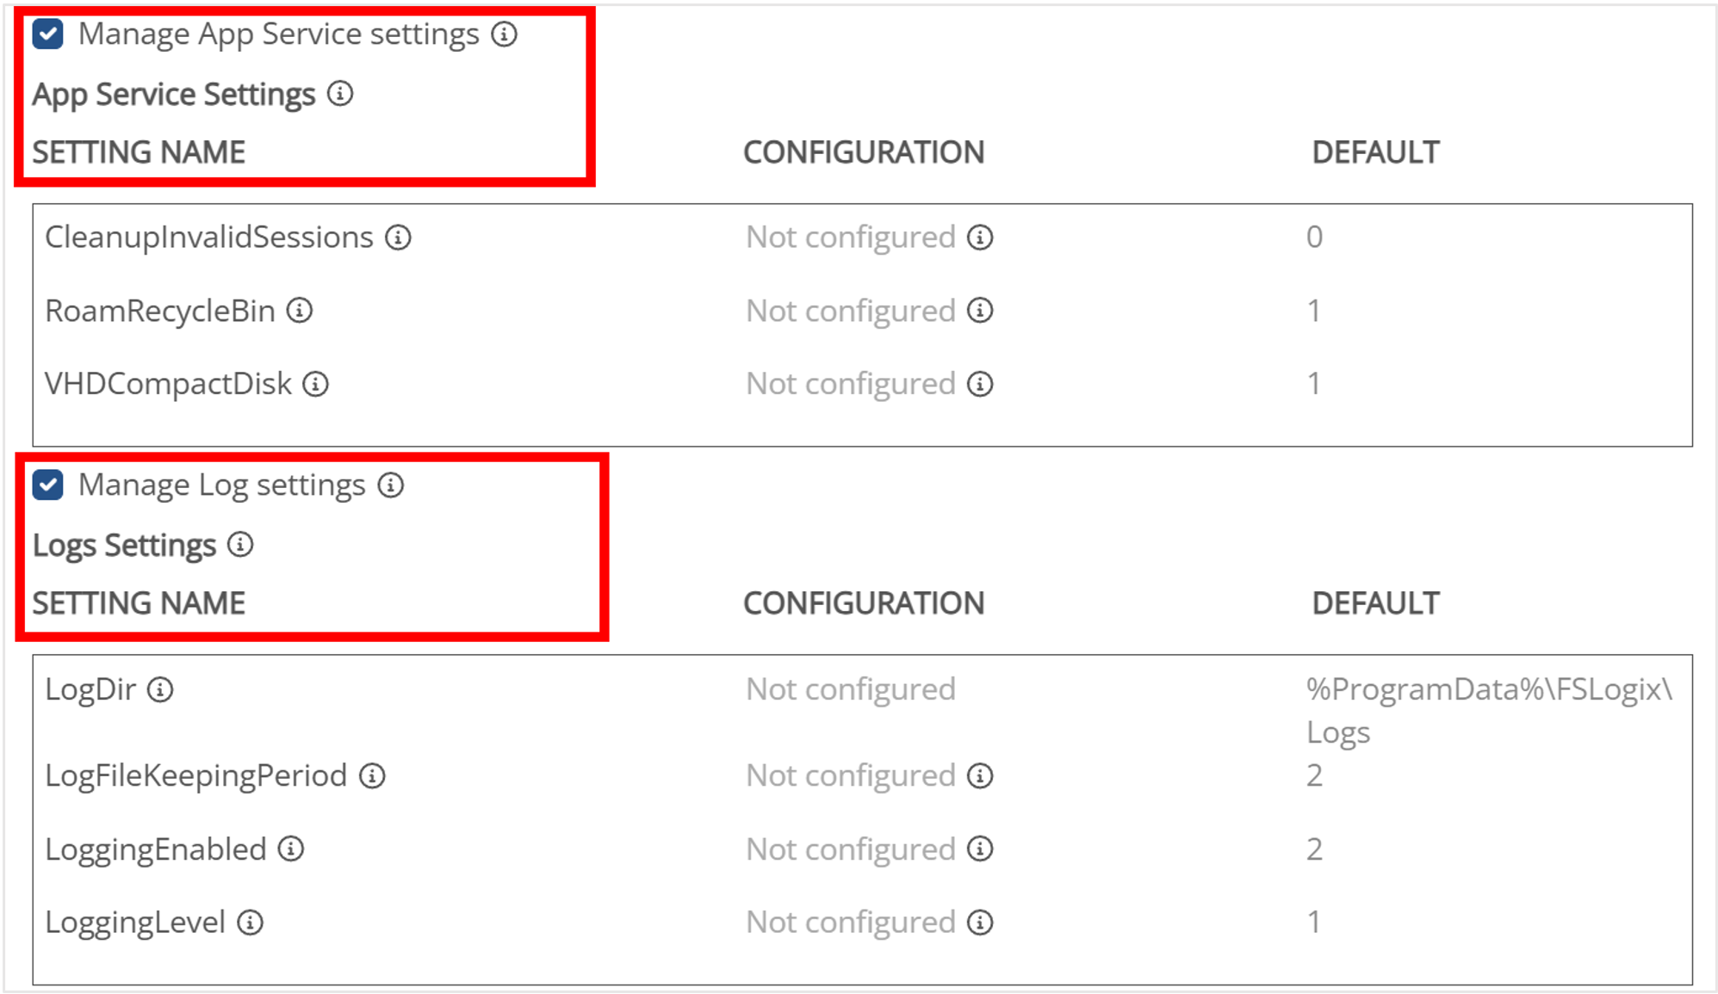Click info icon next to Manage Log settings
This screenshot has width=1718, height=994.
point(391,485)
